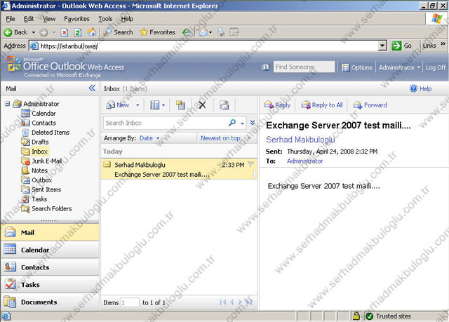
Task: Go back with the Back button
Action: [16, 32]
